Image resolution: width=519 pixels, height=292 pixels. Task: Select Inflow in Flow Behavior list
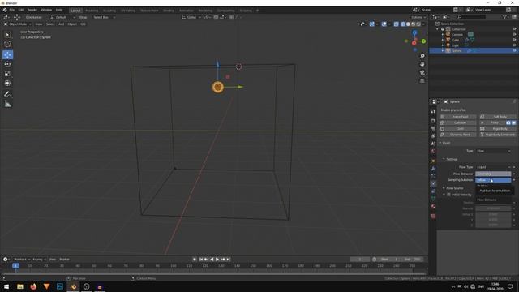click(x=493, y=180)
